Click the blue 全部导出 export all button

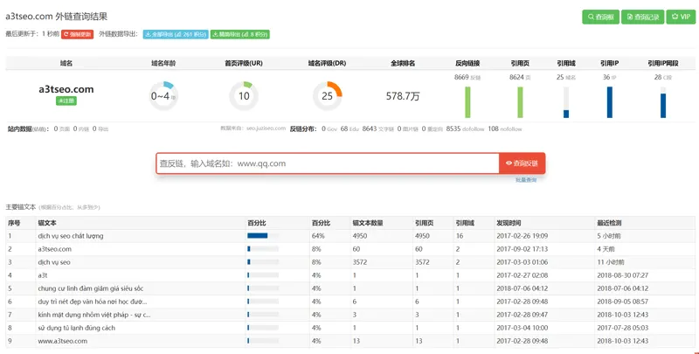tap(176, 34)
